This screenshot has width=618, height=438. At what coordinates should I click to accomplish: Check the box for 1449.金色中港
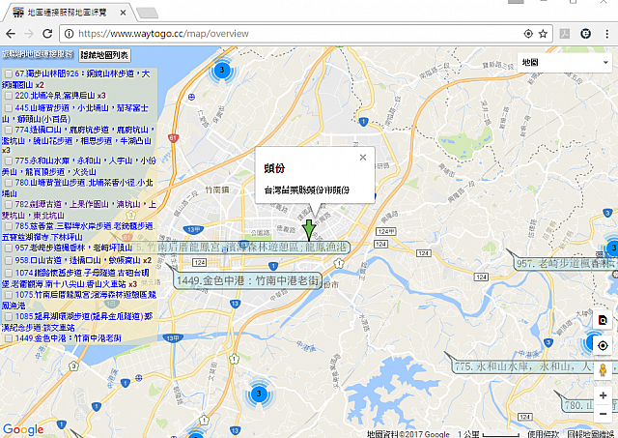(x=9, y=338)
